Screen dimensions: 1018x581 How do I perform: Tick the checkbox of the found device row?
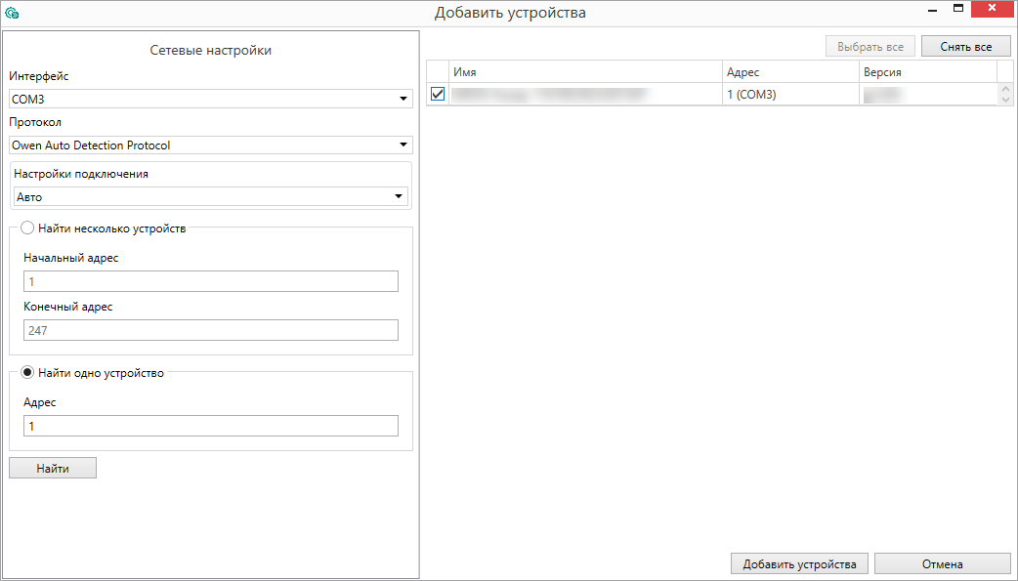pyautogui.click(x=438, y=95)
